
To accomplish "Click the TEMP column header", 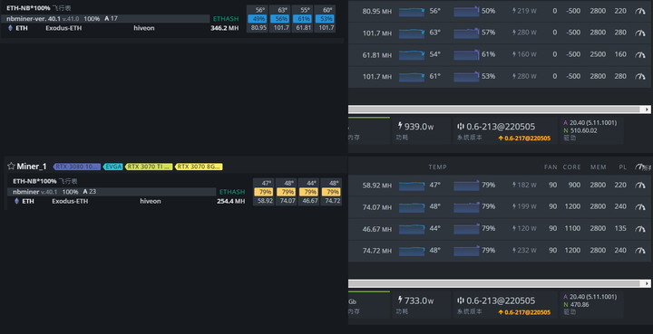I will coord(437,167).
